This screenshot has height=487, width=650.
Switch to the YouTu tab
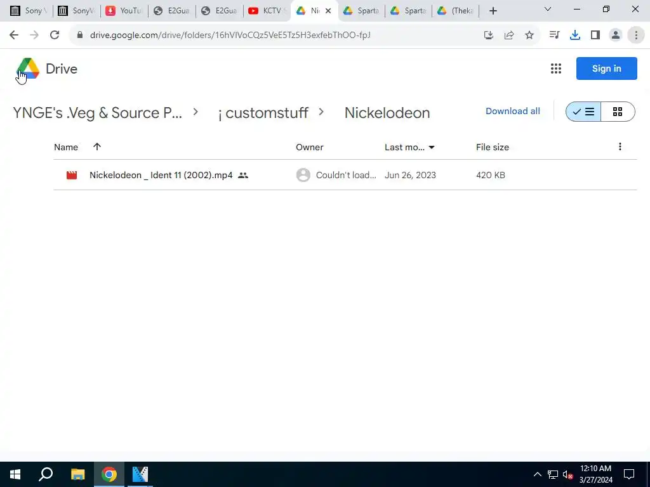click(124, 11)
